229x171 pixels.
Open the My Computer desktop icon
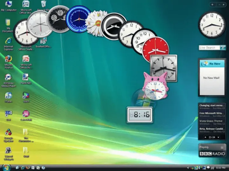9,4
